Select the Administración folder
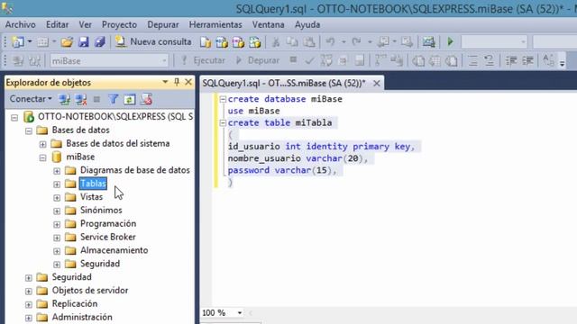 [x=82, y=317]
